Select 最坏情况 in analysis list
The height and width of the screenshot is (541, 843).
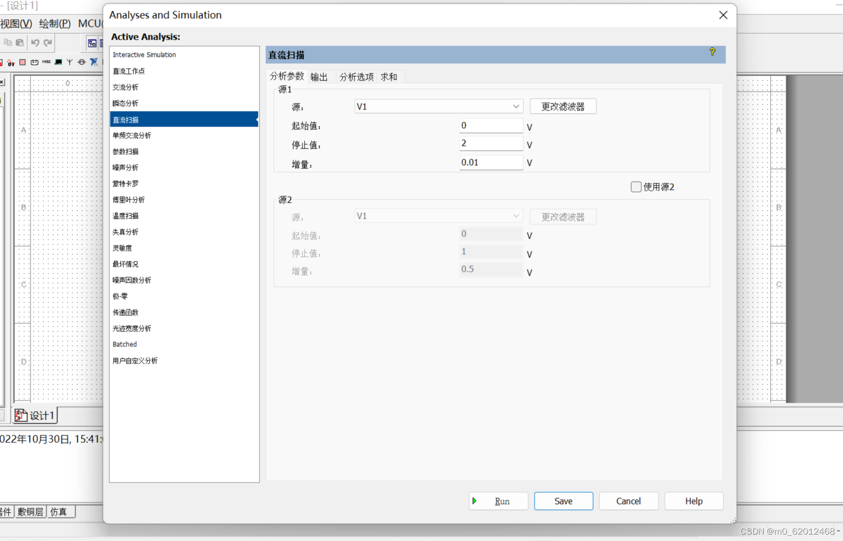184,264
